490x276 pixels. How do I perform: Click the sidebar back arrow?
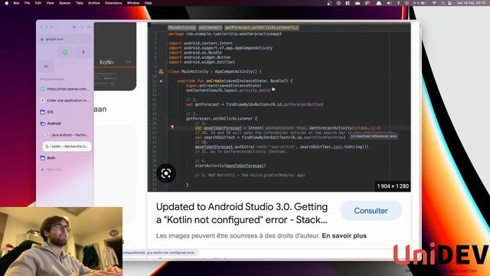(x=74, y=28)
